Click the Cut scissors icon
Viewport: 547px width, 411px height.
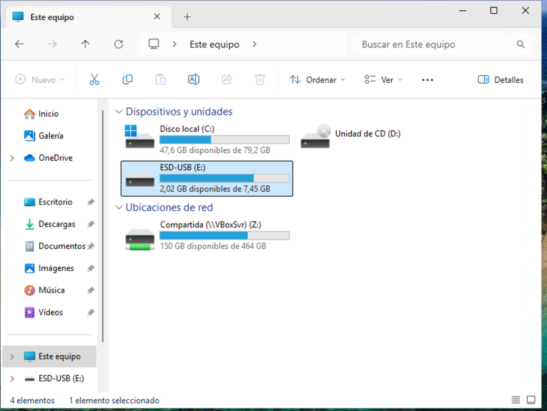pos(94,80)
